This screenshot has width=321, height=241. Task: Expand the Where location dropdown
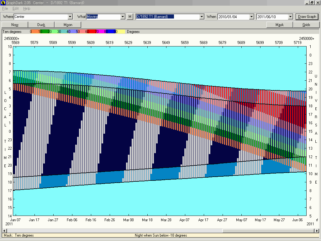pos(70,17)
